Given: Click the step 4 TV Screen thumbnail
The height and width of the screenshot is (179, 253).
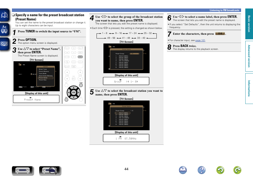Looking at the screenshot, I should [x=126, y=58].
